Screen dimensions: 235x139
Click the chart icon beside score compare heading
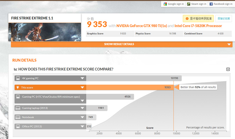[x=15, y=69]
